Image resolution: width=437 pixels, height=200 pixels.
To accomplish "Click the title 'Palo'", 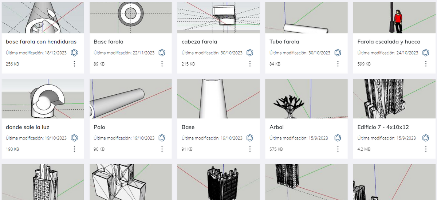I will pyautogui.click(x=99, y=127).
